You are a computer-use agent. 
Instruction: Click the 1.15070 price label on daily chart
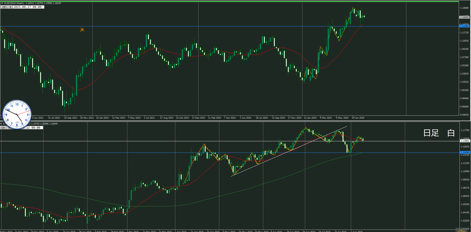point(465,147)
